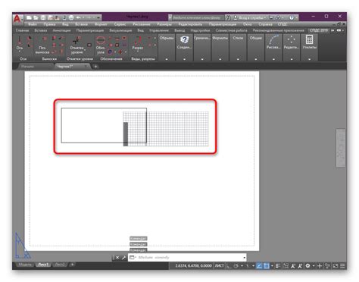Select the Поз. выноска leader tool
The height and width of the screenshot is (282, 359).
point(42,45)
